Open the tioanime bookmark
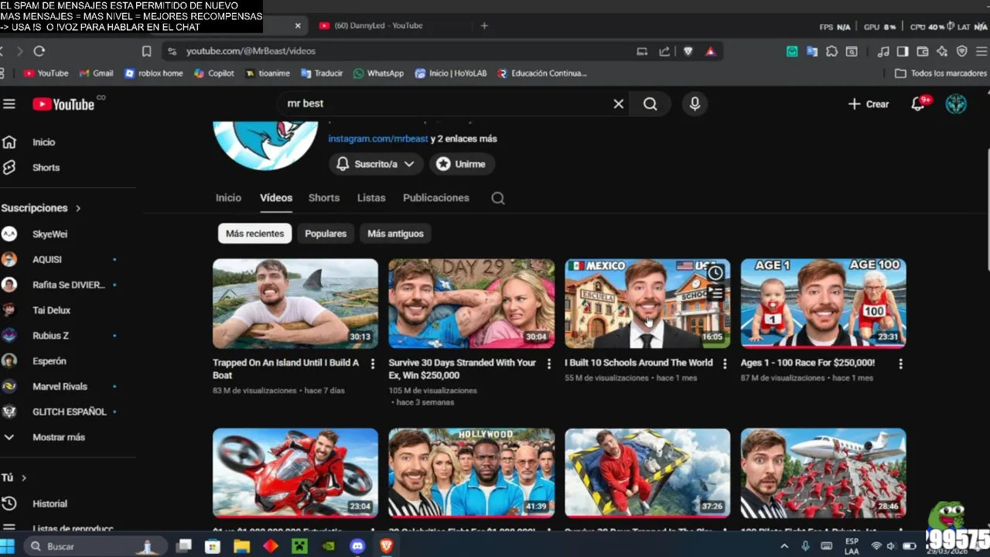 click(268, 73)
